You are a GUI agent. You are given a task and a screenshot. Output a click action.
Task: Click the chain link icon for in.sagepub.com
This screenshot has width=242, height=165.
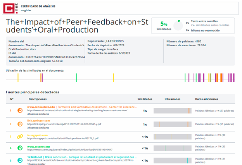coord(20,137)
